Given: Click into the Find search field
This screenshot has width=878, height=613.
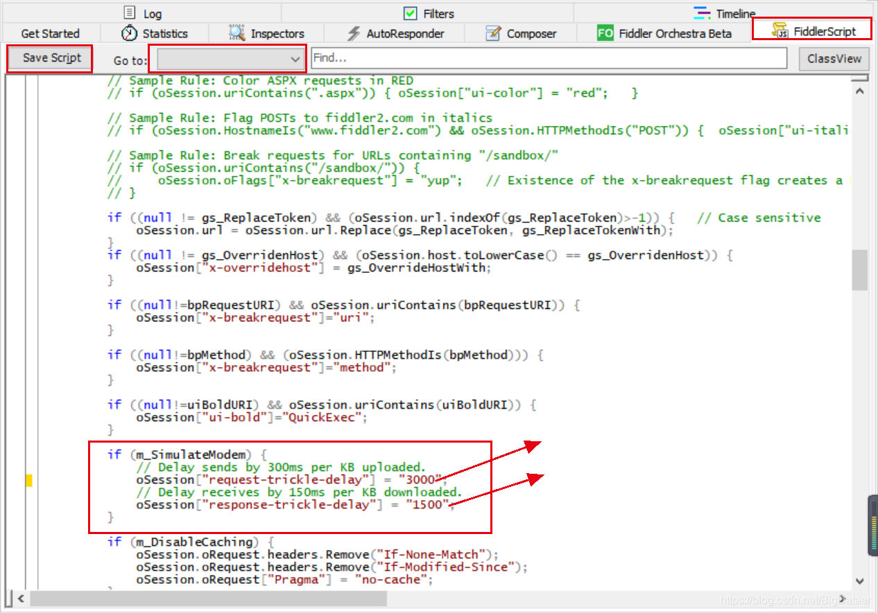Looking at the screenshot, I should point(549,59).
